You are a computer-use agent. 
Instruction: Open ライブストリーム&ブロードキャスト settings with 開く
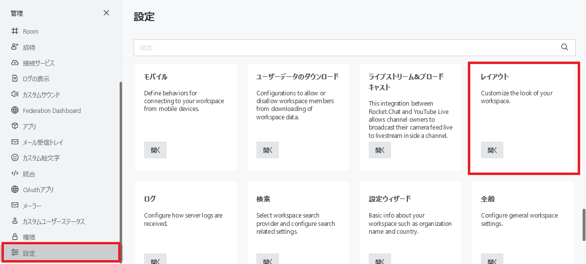click(x=380, y=150)
